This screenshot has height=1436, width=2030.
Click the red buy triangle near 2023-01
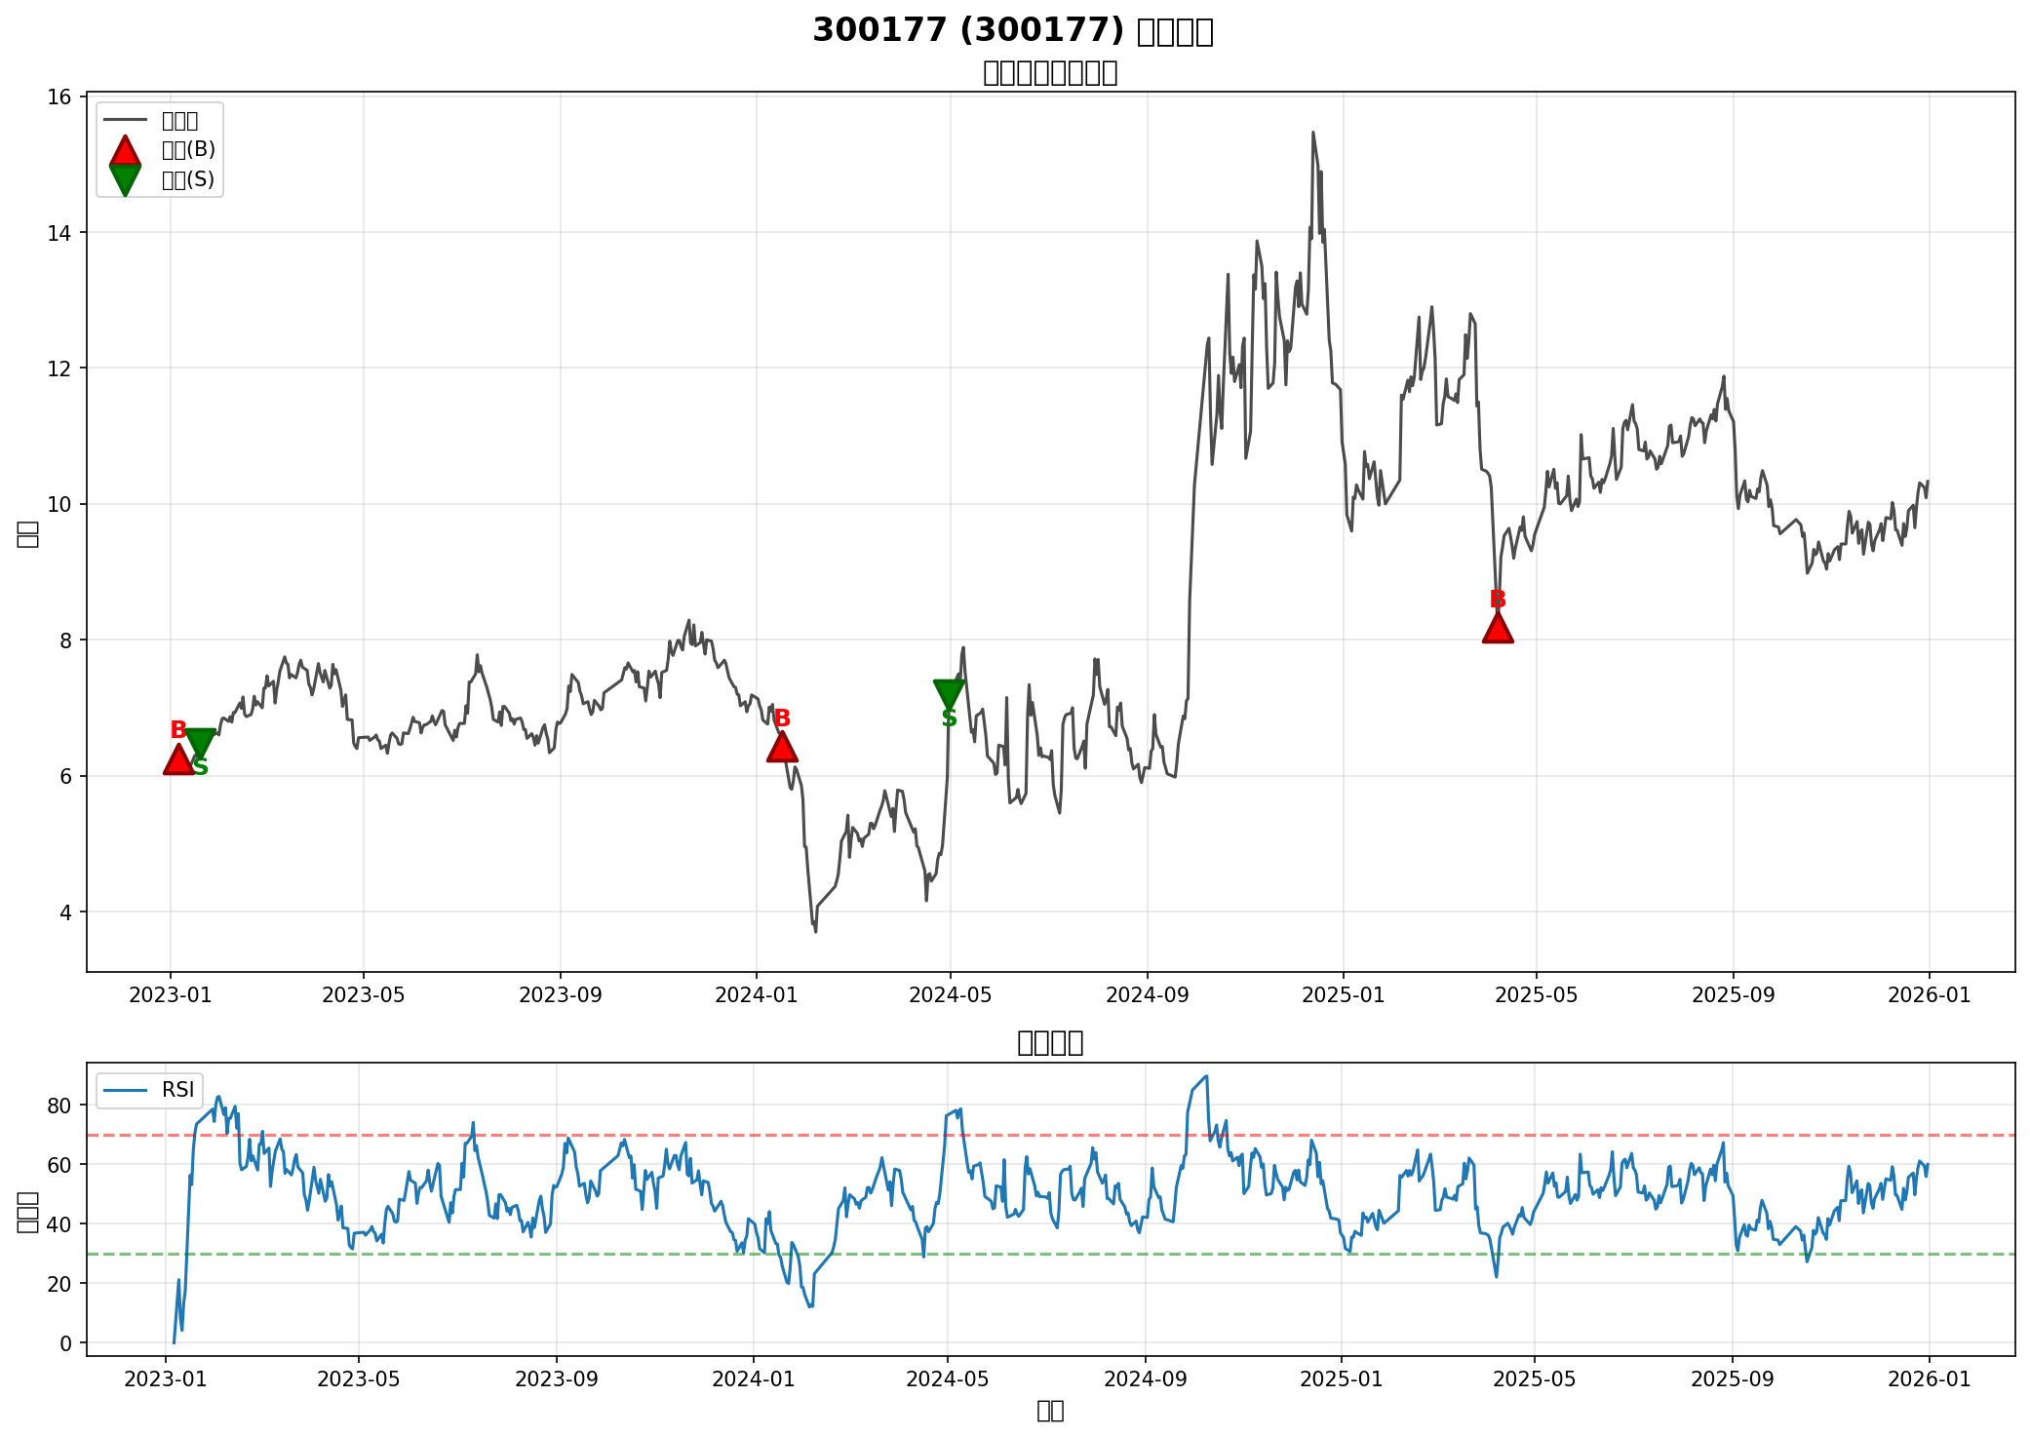click(x=178, y=760)
